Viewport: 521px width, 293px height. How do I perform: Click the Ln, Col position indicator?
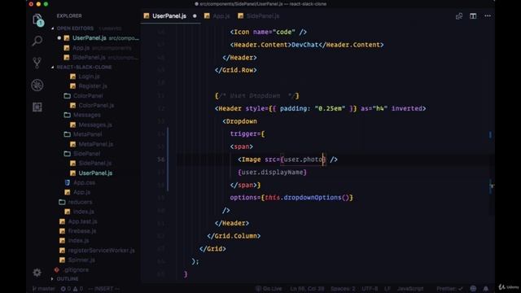(x=307, y=289)
